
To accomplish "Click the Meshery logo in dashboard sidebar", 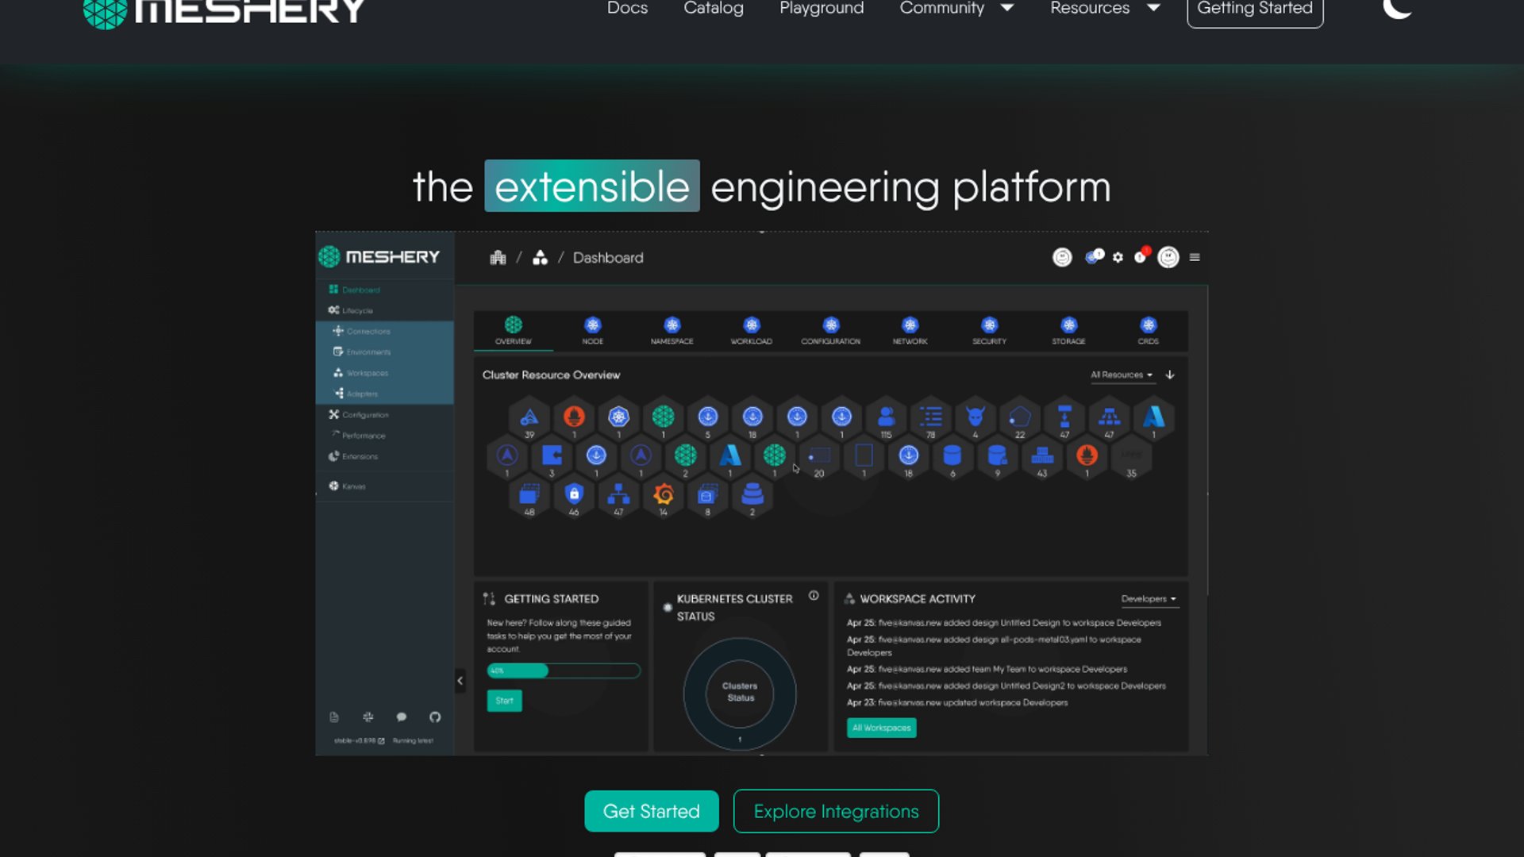I will [379, 257].
